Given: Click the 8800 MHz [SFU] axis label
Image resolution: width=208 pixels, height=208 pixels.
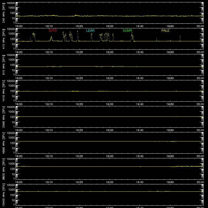Looking at the screenshot, I should point(3,169).
